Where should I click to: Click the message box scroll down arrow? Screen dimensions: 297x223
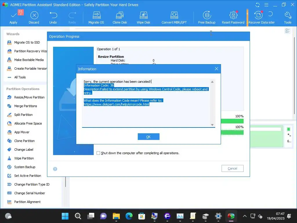click(x=212, y=125)
